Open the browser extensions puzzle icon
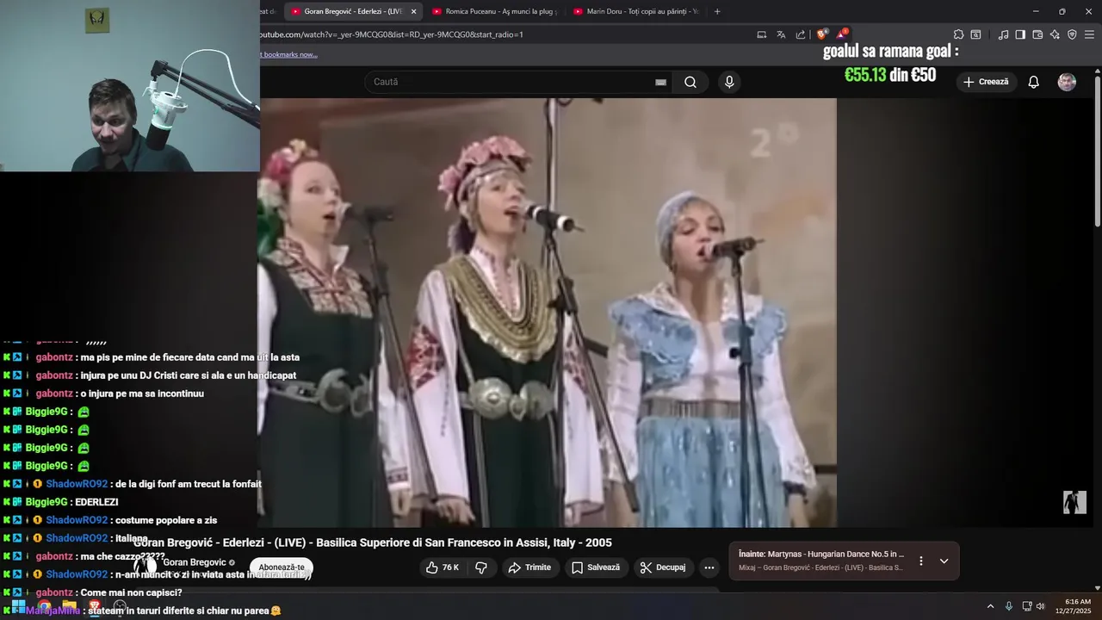The image size is (1102, 620). 958,34
